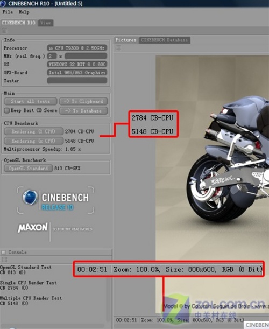The image size is (269, 329).
Task: Enable the Keep Best CB Score checkbox
Action: (6, 110)
